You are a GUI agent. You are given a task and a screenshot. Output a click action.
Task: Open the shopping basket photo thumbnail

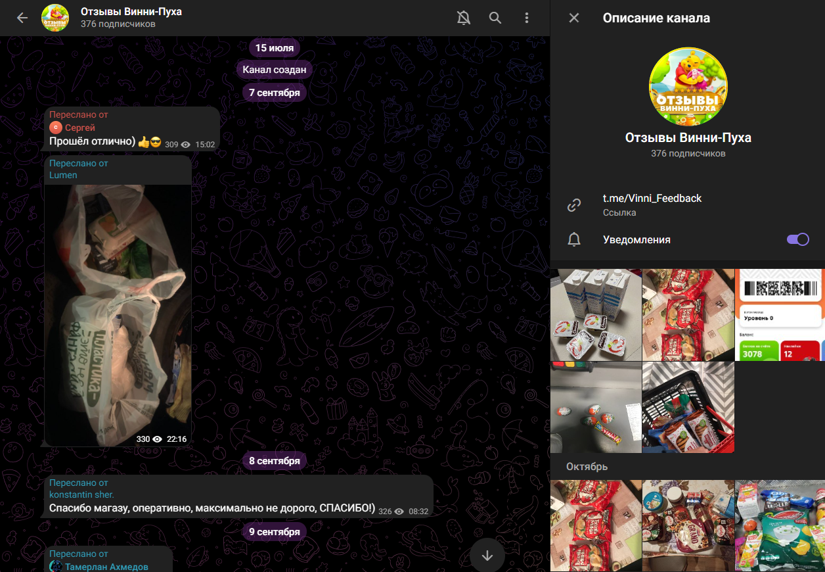pyautogui.click(x=688, y=407)
